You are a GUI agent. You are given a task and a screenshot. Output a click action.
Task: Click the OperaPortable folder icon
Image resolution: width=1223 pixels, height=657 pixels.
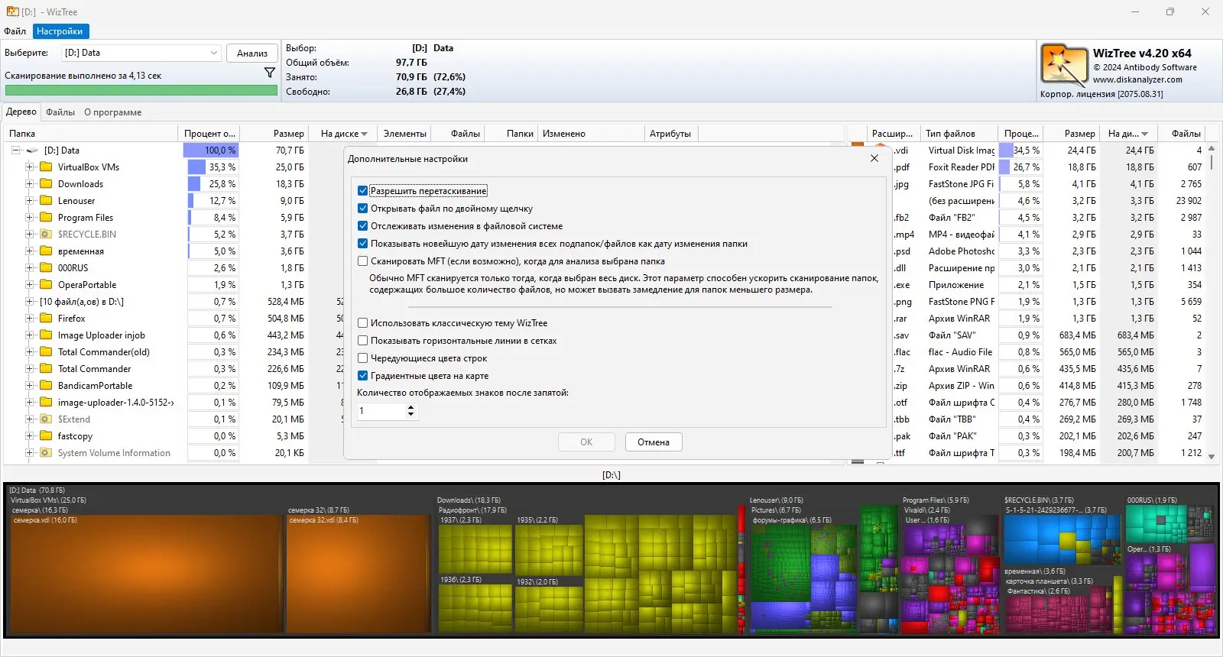point(46,284)
